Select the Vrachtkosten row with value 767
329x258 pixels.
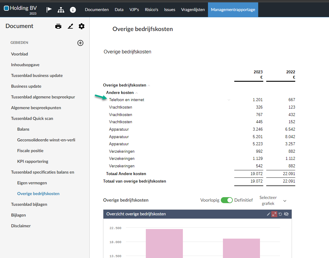(199, 115)
